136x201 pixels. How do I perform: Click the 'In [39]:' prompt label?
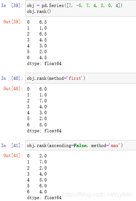point(12,6)
